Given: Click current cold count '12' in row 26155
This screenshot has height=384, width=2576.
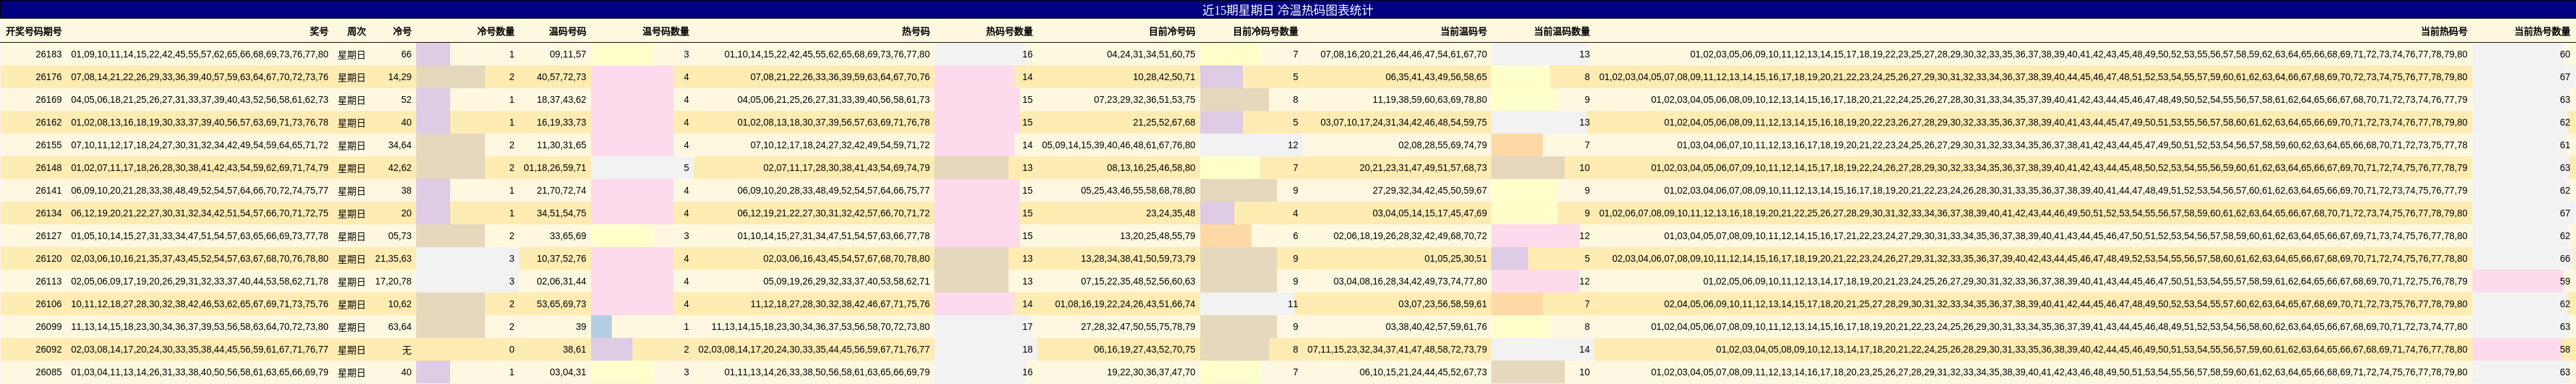Looking at the screenshot, I should click(x=1293, y=145).
